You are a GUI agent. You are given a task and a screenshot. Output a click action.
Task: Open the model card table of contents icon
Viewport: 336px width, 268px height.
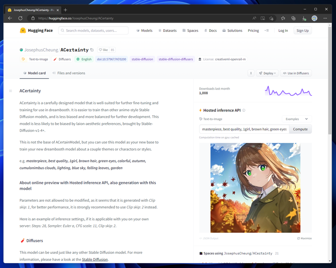pyautogui.click(x=11, y=91)
